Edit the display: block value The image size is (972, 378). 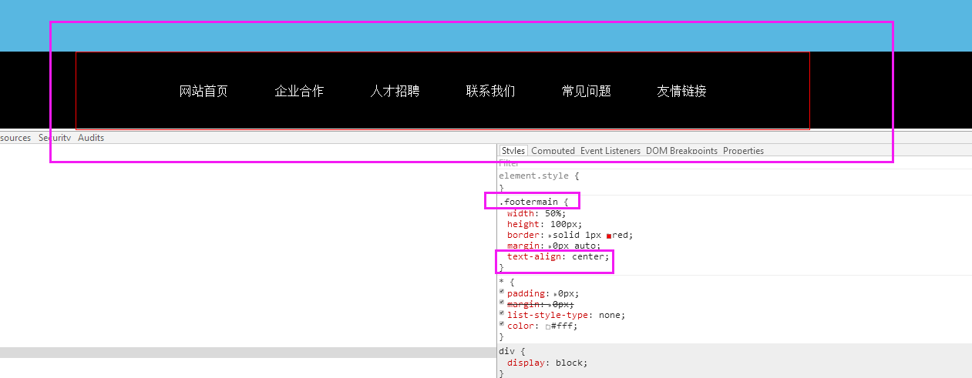[x=568, y=363]
